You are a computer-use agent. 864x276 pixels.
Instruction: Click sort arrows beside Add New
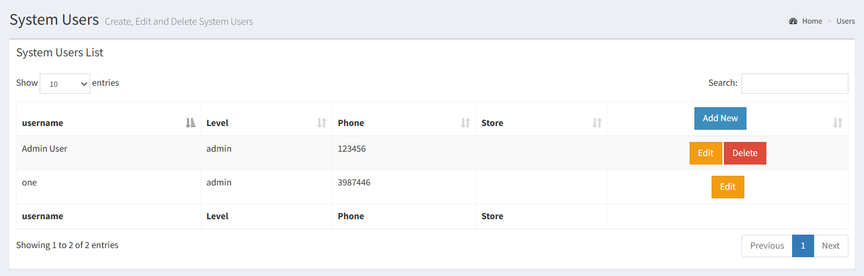pos(838,123)
